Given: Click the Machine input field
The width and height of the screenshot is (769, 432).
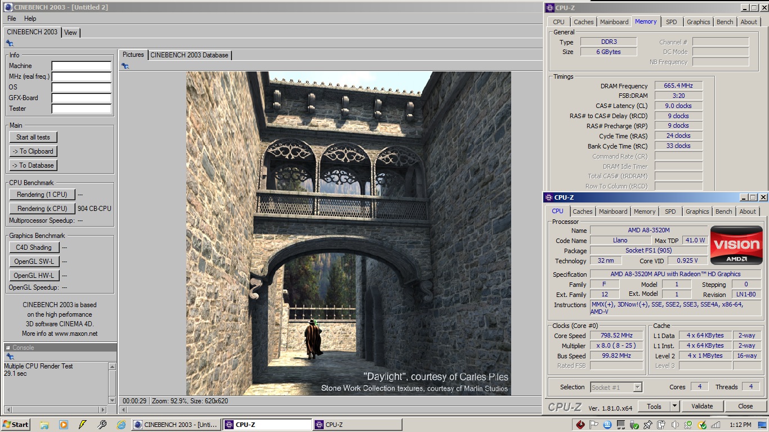Looking at the screenshot, I should click(x=82, y=66).
